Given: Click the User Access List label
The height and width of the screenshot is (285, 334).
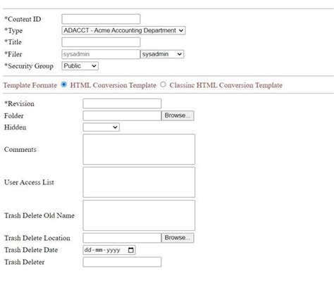Looking at the screenshot, I should click(x=29, y=182).
